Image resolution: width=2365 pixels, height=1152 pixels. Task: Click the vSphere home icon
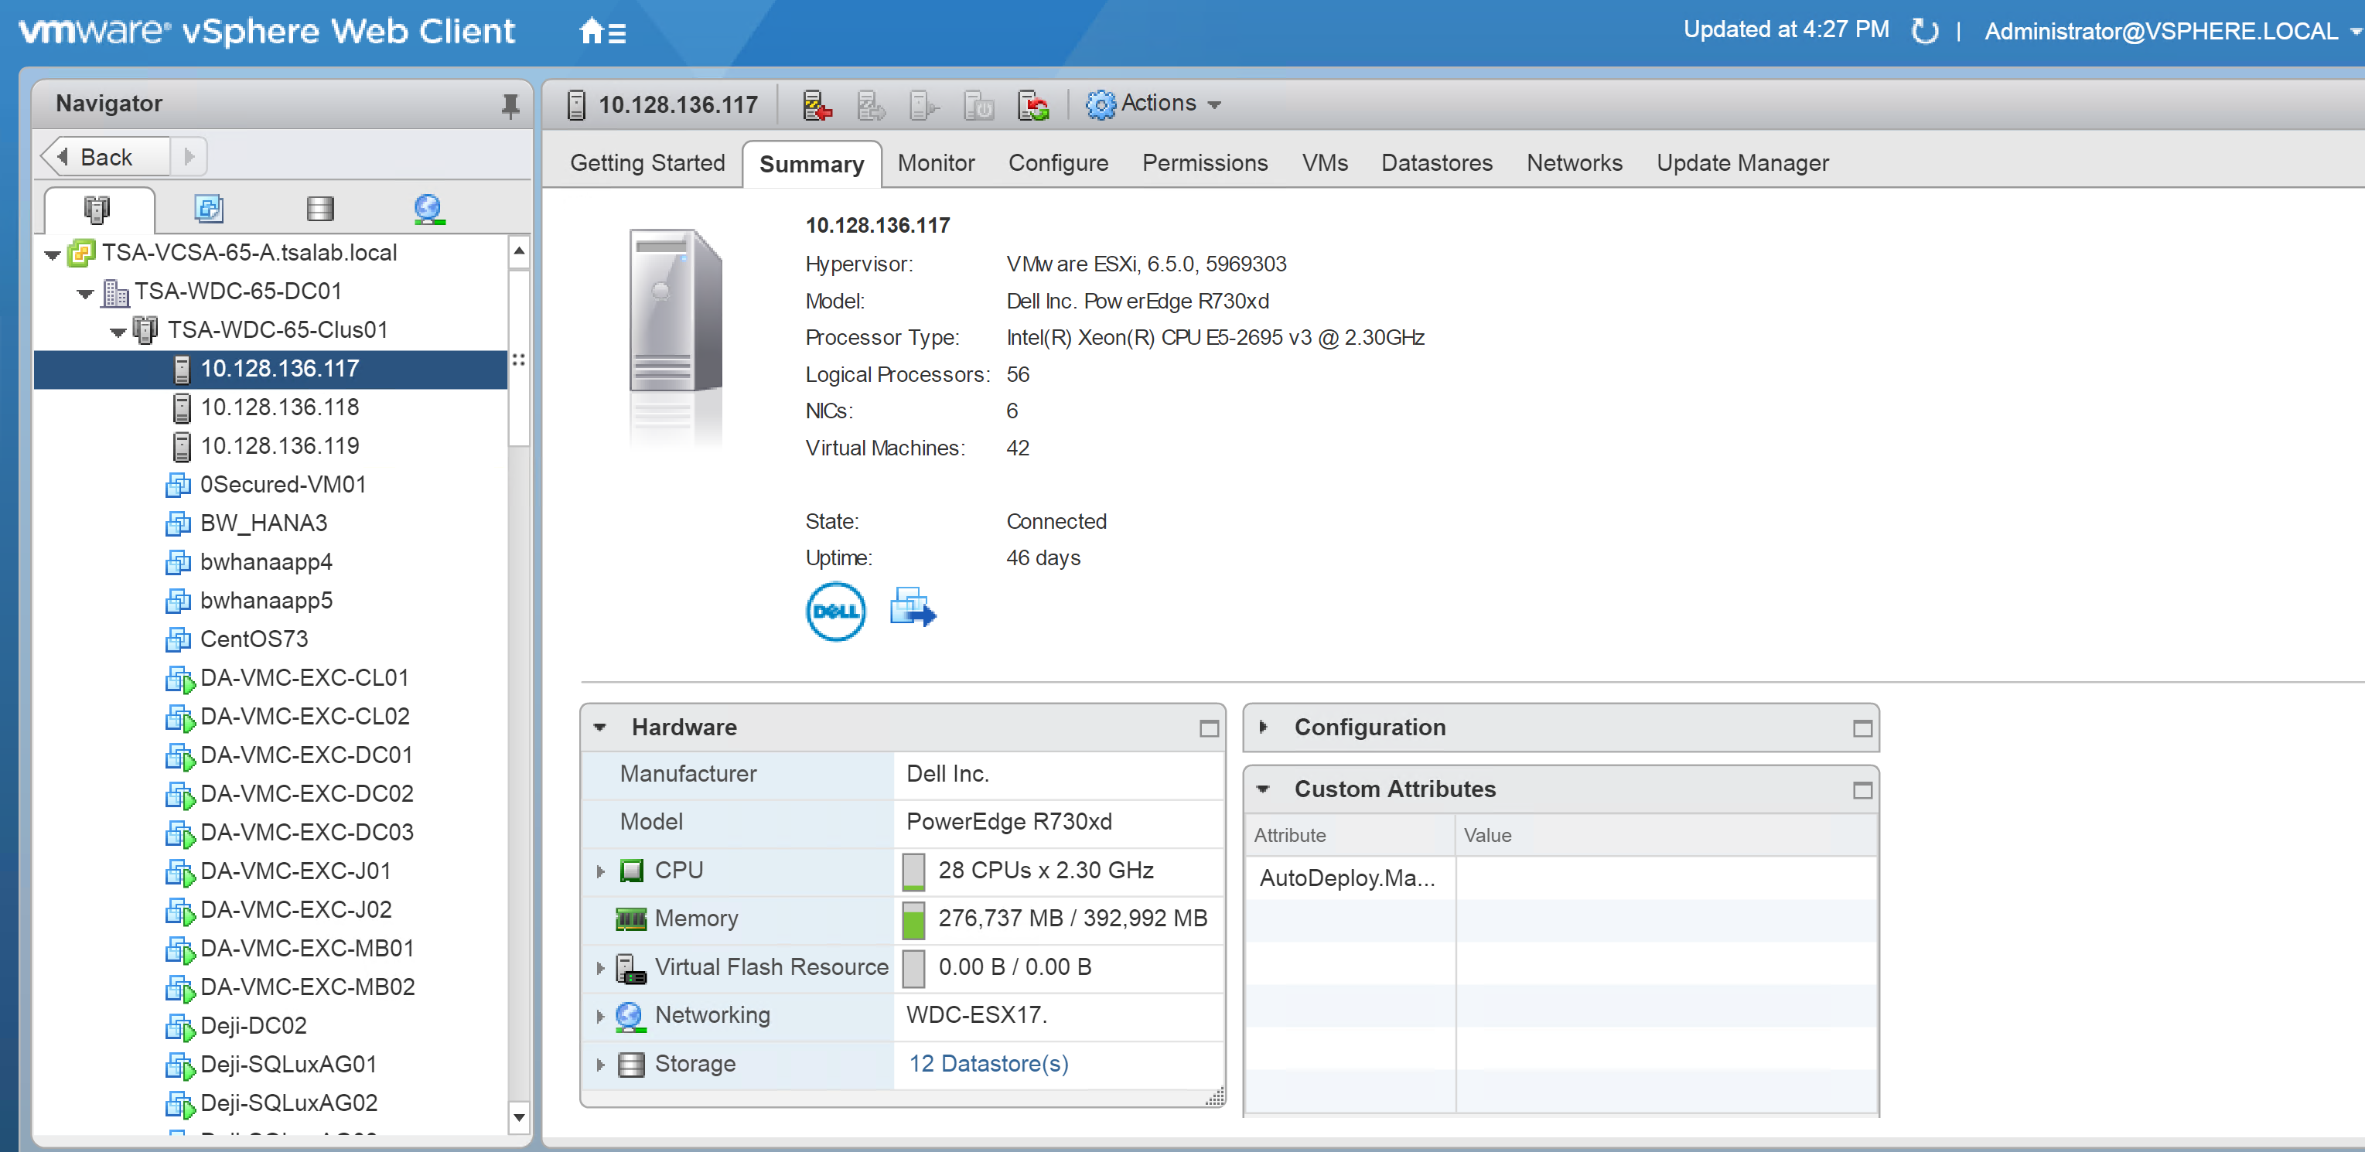589,30
